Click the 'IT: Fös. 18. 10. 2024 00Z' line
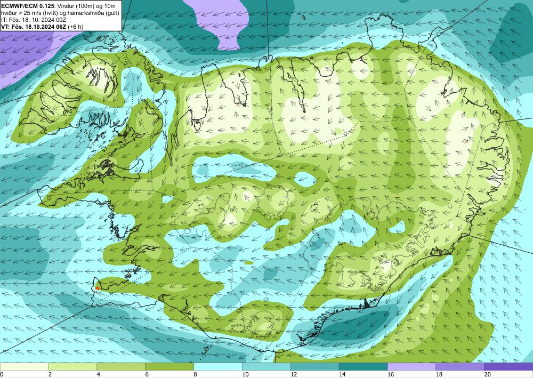The width and height of the screenshot is (533, 378). (x=34, y=20)
